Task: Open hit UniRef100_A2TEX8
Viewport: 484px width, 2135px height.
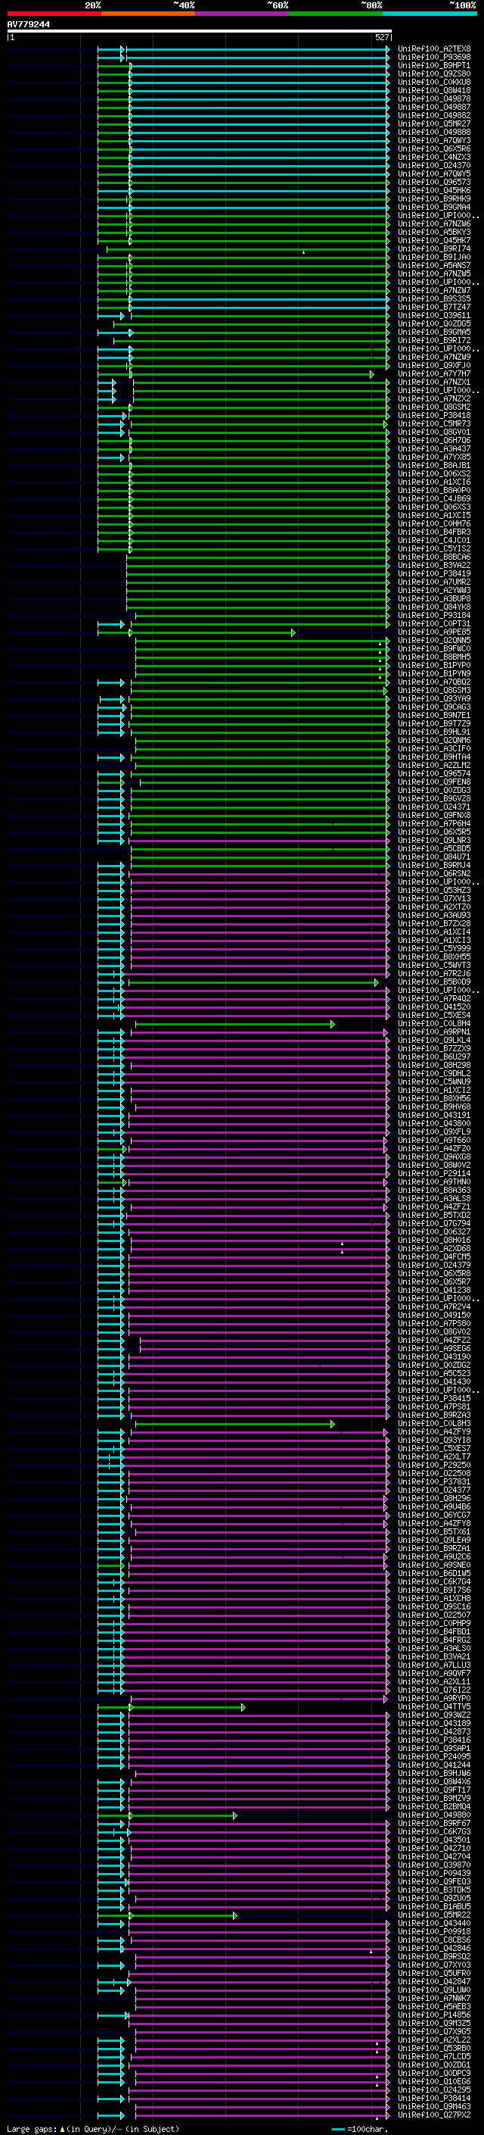Action: pyautogui.click(x=433, y=49)
